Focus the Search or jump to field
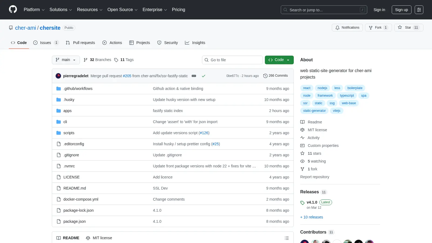This screenshot has height=243, width=432. pos(324,10)
